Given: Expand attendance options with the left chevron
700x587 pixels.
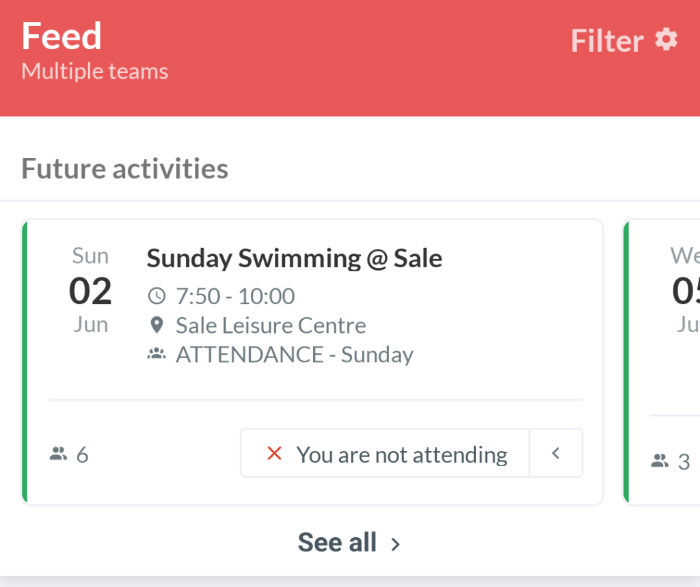Looking at the screenshot, I should pyautogui.click(x=556, y=453).
